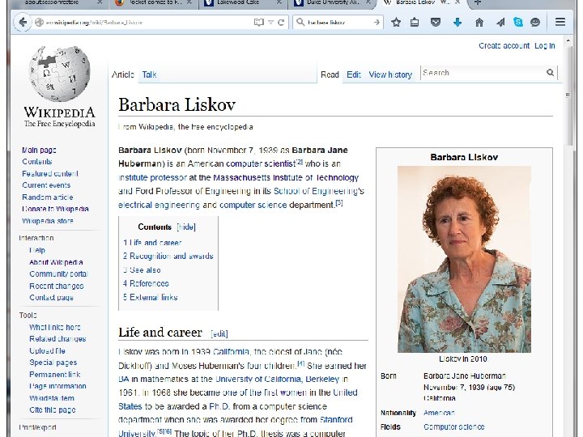Click the Wikipedia search magnifier icon
Image resolution: width=583 pixels, height=437 pixels.
coord(551,73)
